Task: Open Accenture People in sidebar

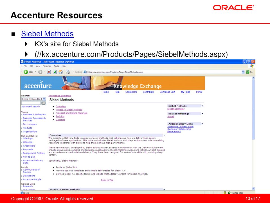Action: coord(32,180)
